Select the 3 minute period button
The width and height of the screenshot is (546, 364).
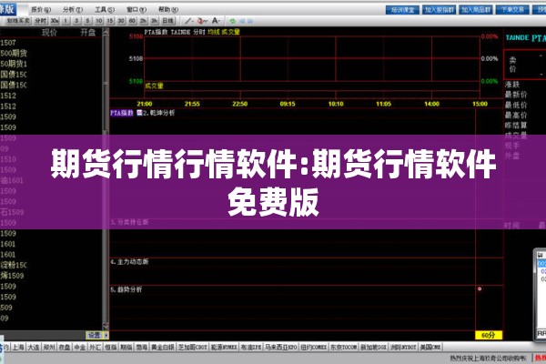point(76,21)
